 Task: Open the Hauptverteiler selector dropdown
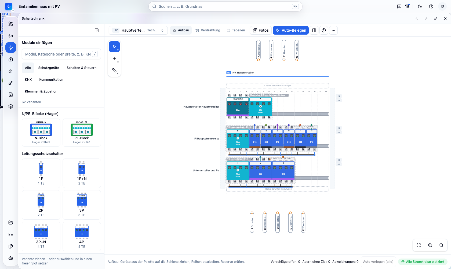(x=138, y=30)
